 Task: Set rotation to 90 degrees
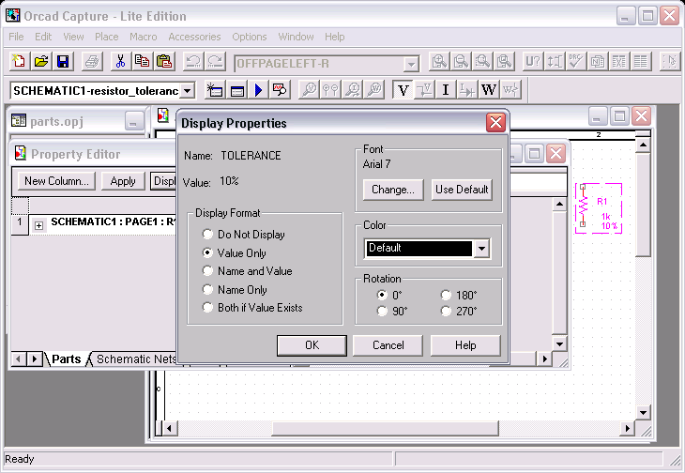click(x=392, y=312)
